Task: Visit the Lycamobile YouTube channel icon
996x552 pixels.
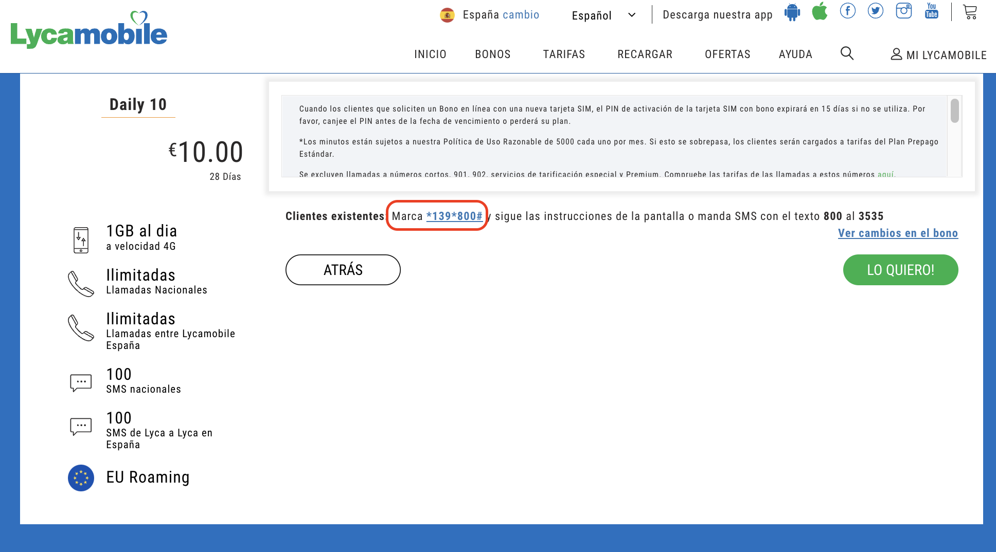Action: (932, 11)
